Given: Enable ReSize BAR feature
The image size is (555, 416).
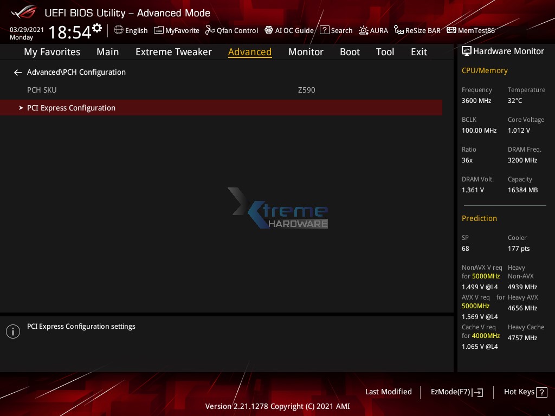Looking at the screenshot, I should click(x=417, y=30).
